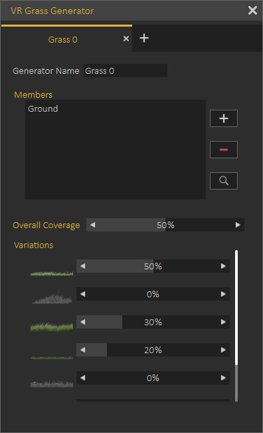Add a new member with plus button
Viewport: 263px width, 433px height.
[224, 118]
